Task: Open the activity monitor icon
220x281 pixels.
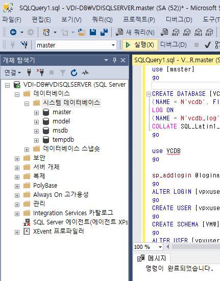Action: (85, 72)
